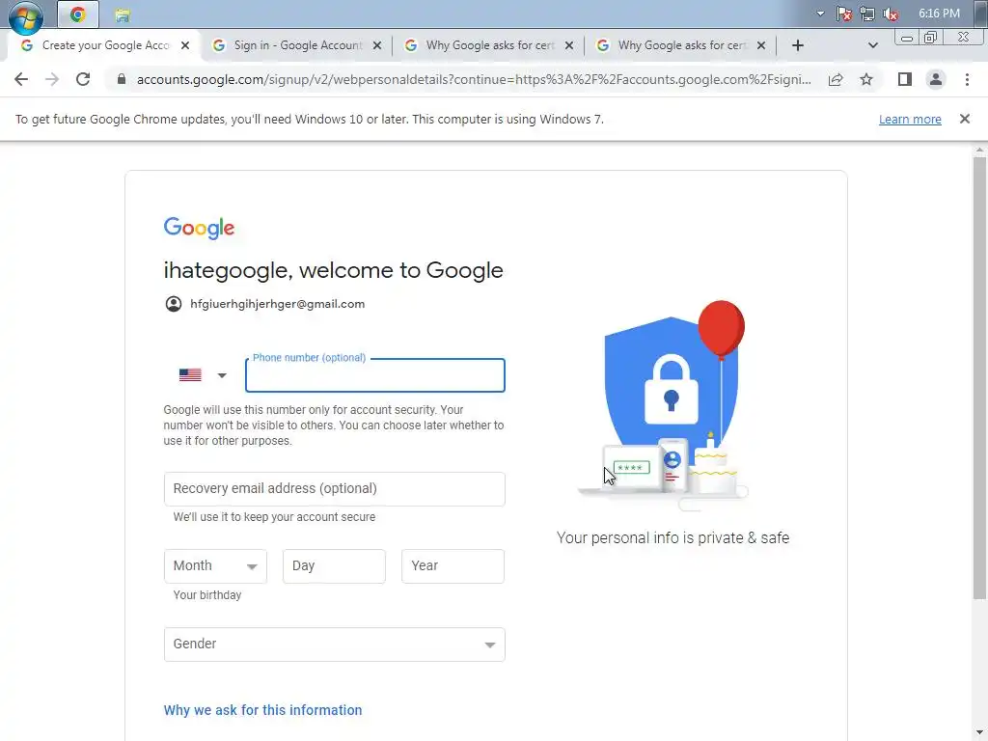Toggle the Chrome side panel icon
988x741 pixels.
[x=905, y=79]
